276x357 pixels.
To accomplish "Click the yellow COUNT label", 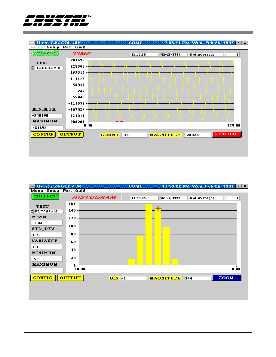I will tap(110, 135).
